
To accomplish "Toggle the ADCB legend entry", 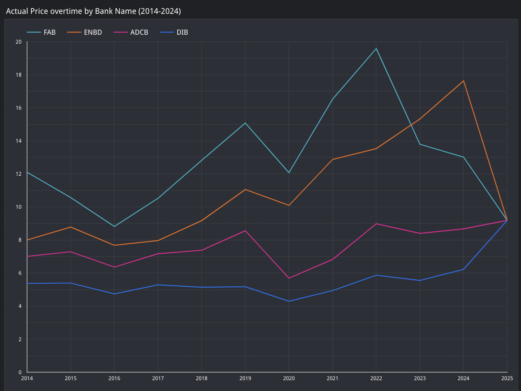I will tap(131, 32).
